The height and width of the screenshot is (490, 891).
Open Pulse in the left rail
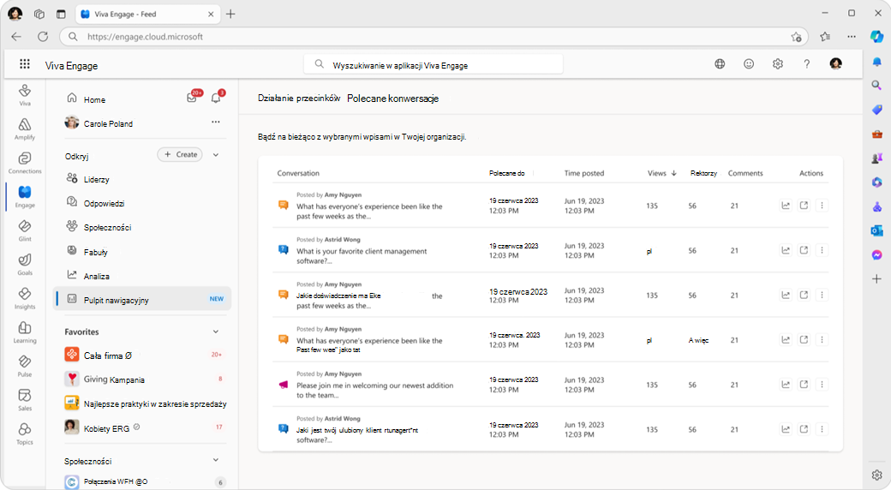25,366
